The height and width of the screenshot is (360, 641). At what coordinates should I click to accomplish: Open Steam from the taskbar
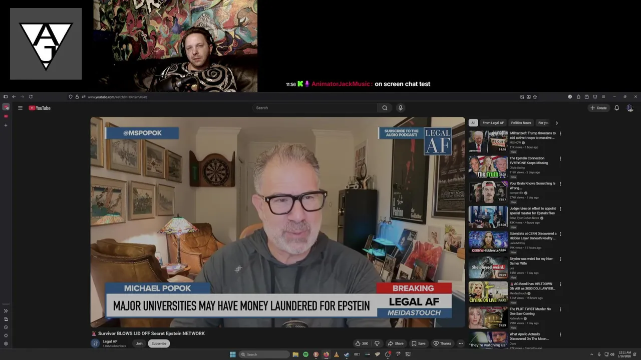point(347,354)
